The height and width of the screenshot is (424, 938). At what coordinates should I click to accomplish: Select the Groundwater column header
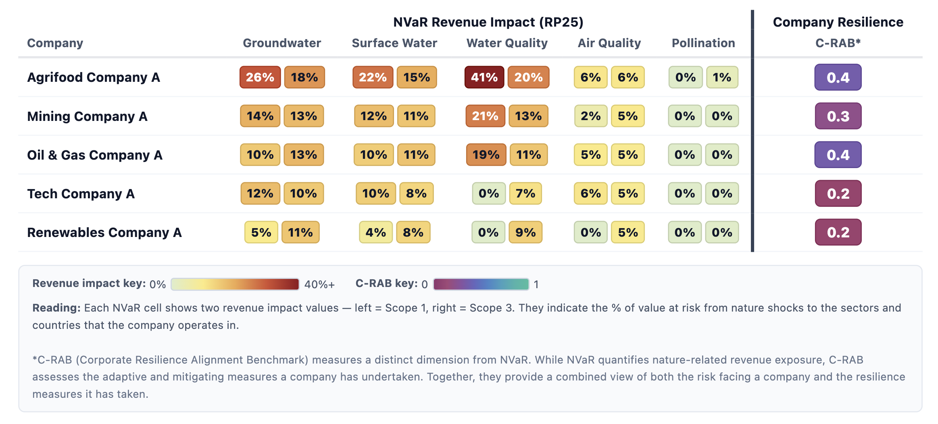coord(281,43)
